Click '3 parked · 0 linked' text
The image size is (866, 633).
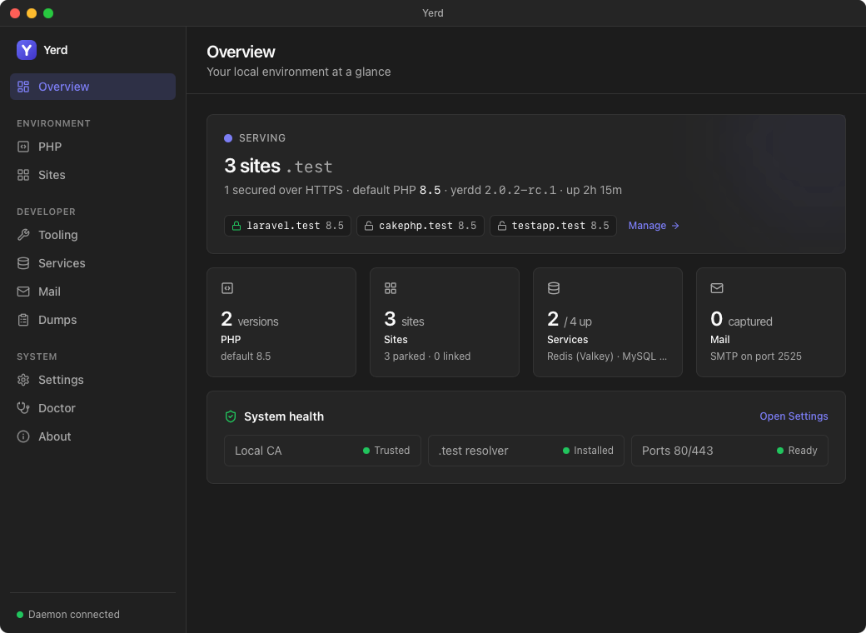coord(427,356)
